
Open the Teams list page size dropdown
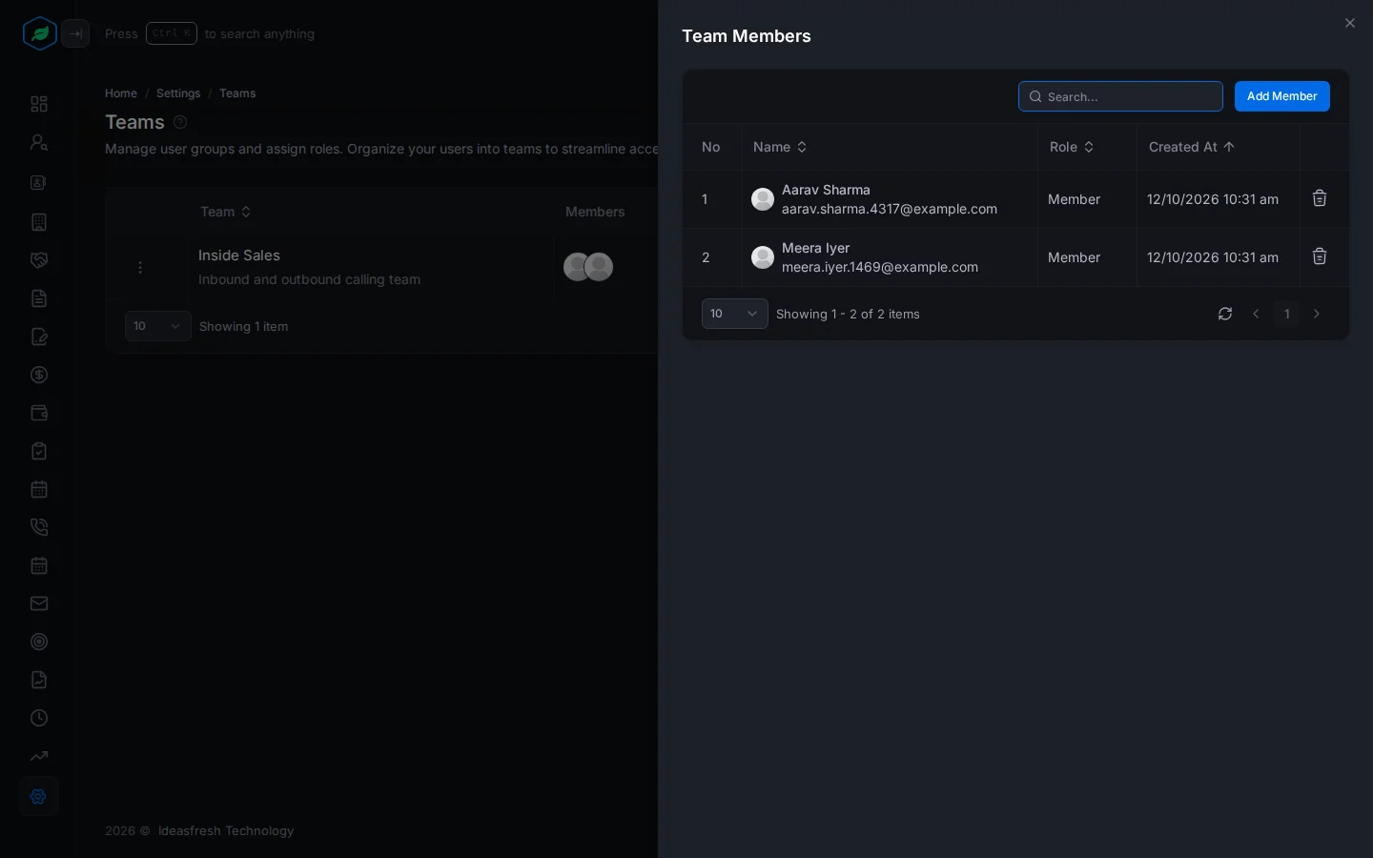point(158,326)
